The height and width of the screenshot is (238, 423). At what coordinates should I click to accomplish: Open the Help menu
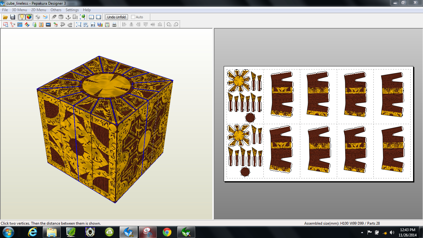point(87,10)
